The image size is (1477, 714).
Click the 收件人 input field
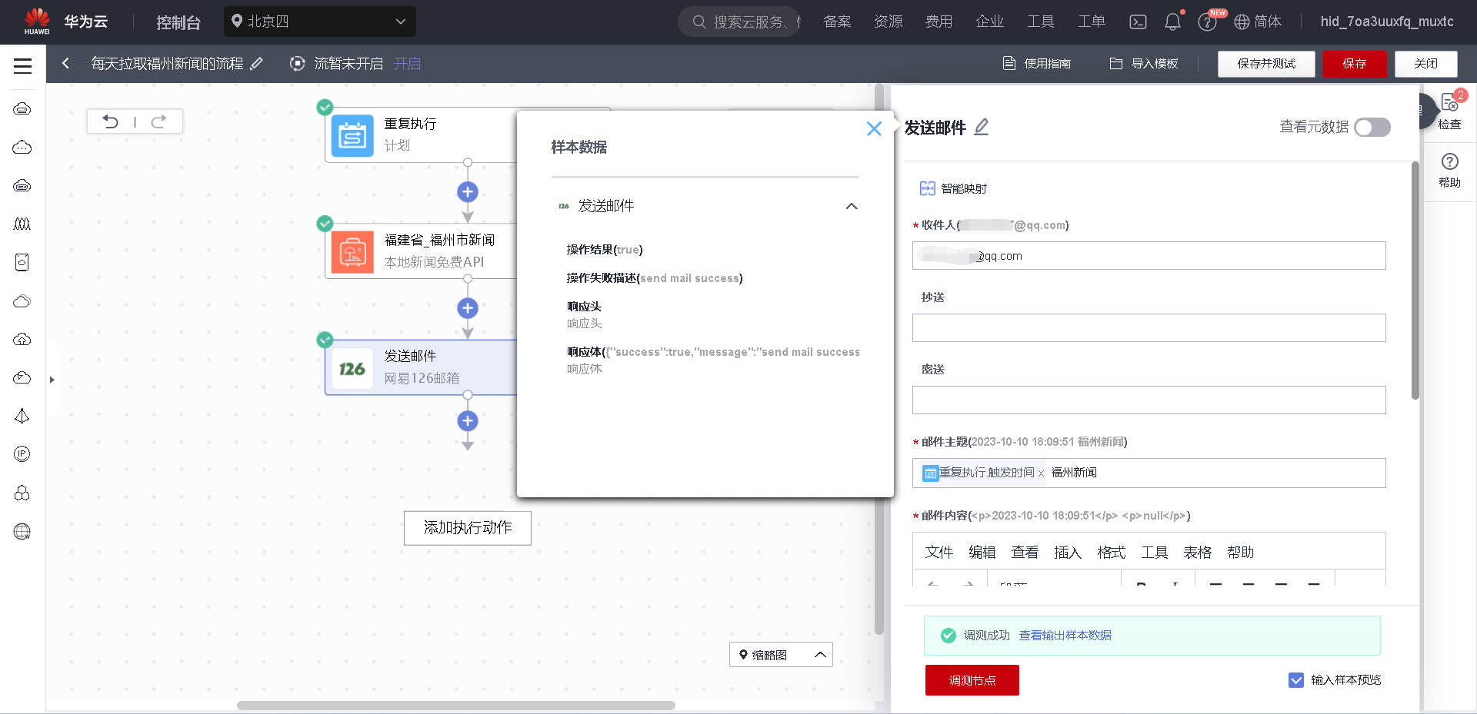1149,256
